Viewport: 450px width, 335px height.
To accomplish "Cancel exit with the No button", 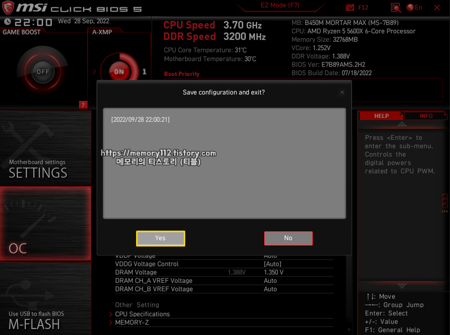I will (288, 238).
